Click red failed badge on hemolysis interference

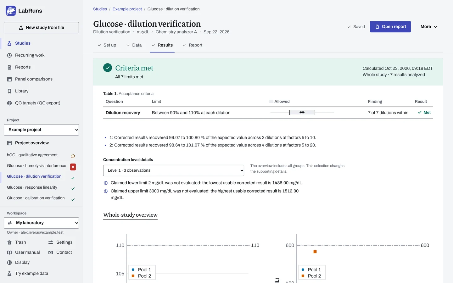73,167
